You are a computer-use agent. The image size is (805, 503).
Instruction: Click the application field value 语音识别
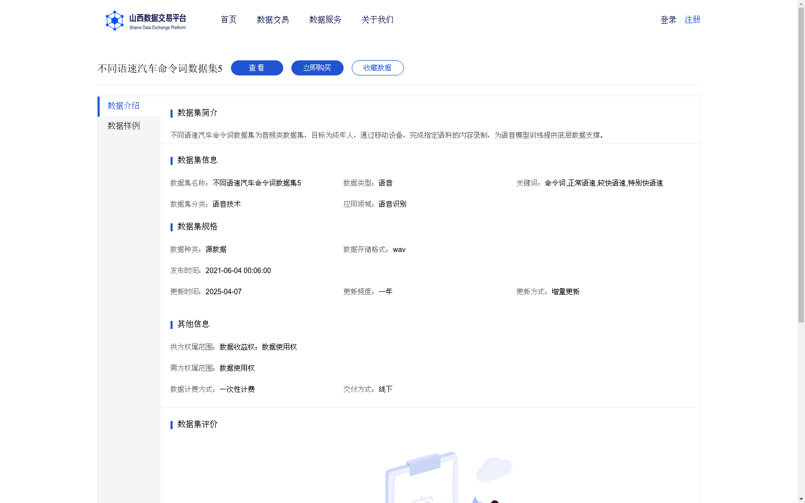click(392, 204)
